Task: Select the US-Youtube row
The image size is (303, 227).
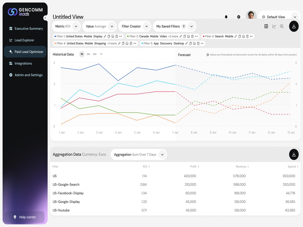Action: 175,210
